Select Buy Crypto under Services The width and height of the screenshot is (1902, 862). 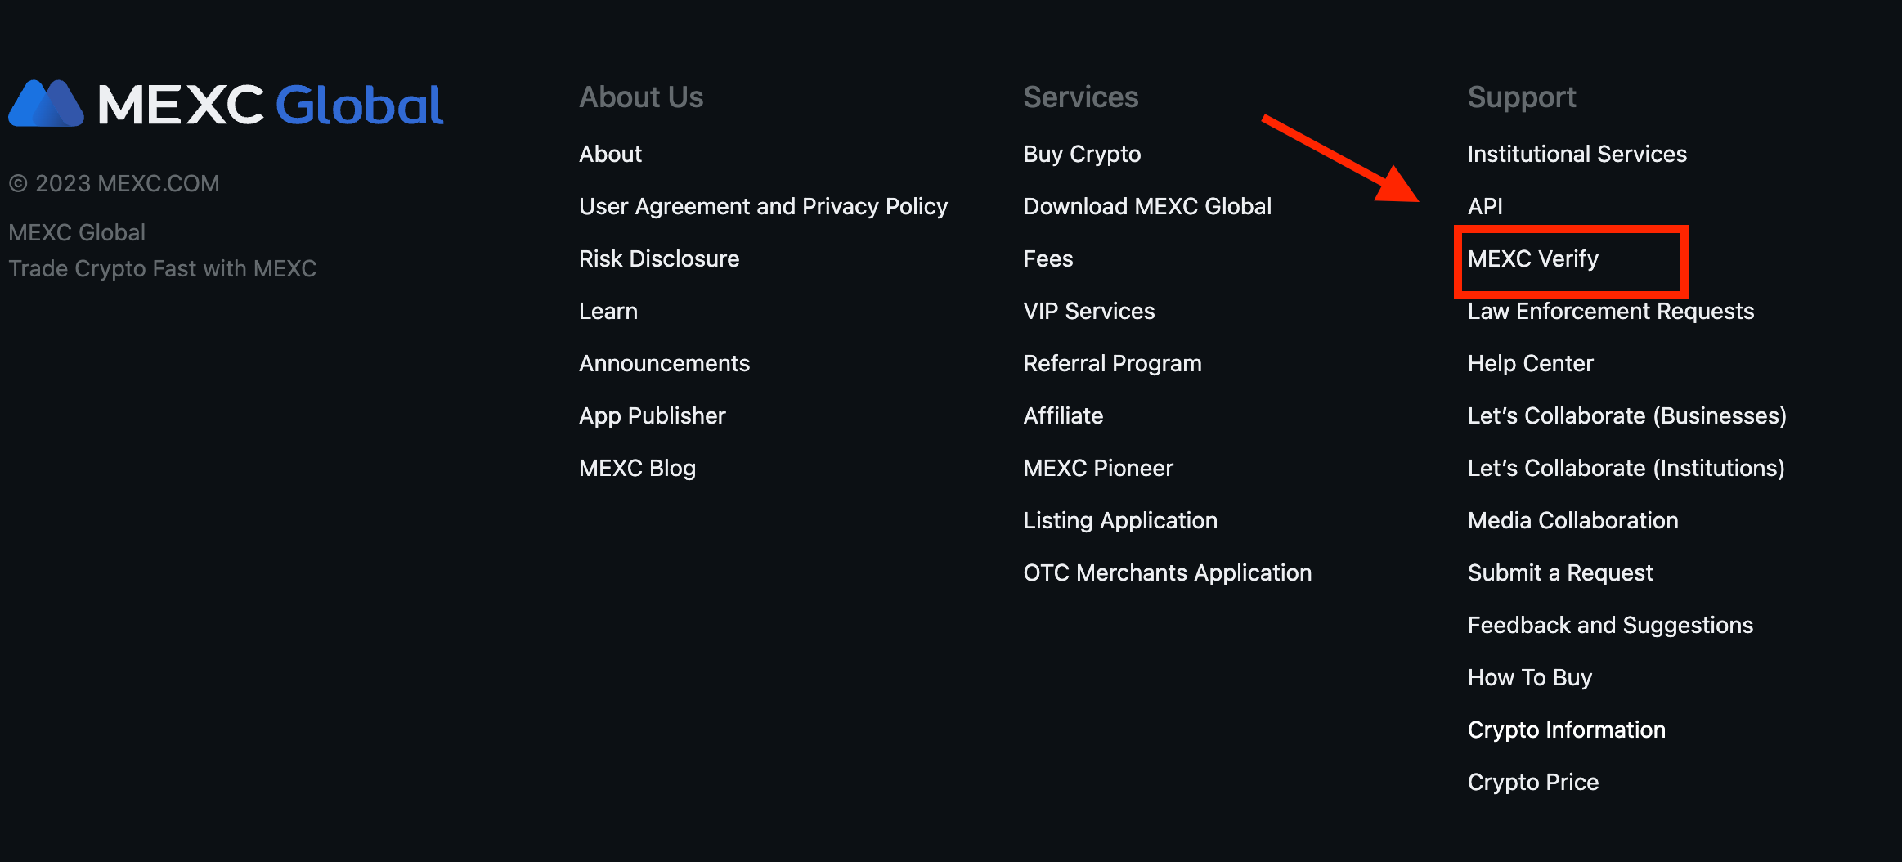tap(1081, 155)
